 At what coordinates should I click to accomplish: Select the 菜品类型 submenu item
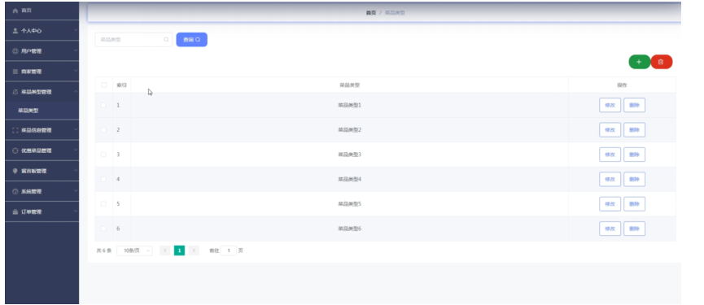point(42,111)
